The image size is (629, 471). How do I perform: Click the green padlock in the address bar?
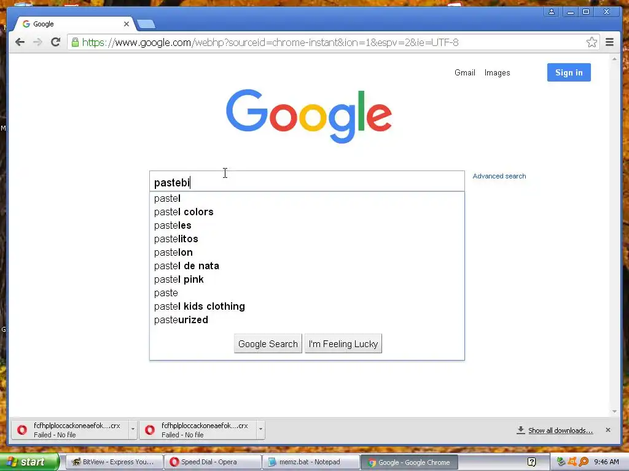[75, 42]
